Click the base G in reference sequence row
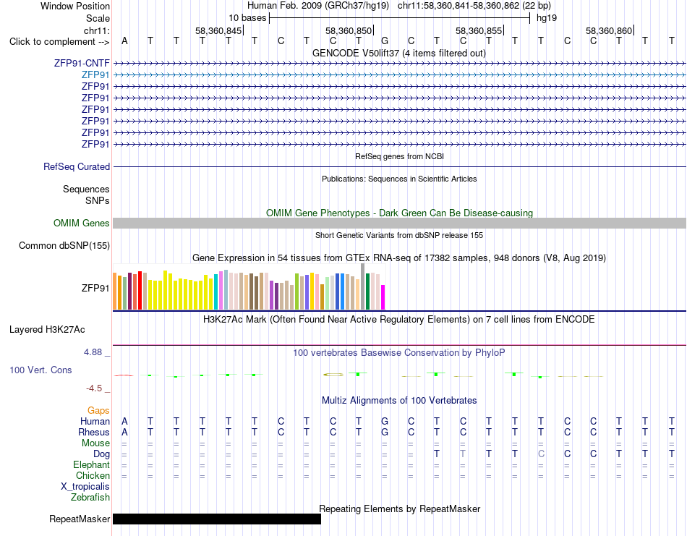This screenshot has width=687, height=536. 385,41
